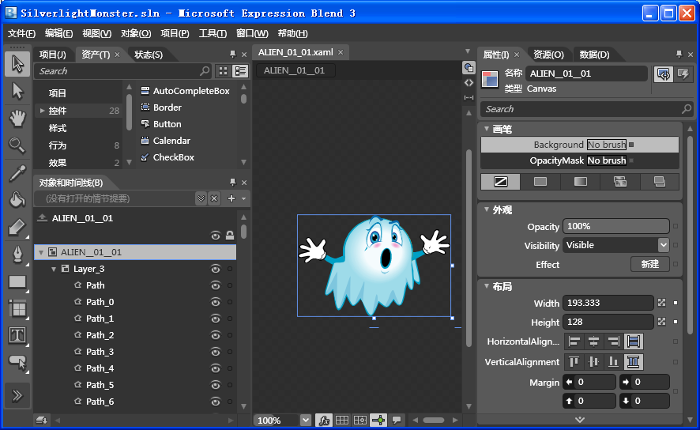Hide the Path_4 layer

216,368
